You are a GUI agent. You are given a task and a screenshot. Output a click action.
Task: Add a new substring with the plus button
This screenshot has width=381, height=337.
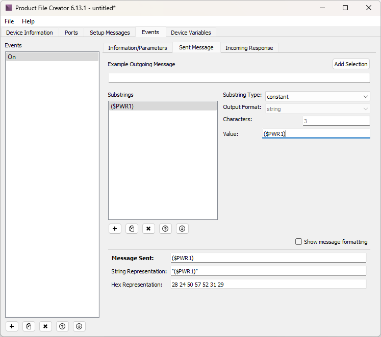tap(115, 229)
